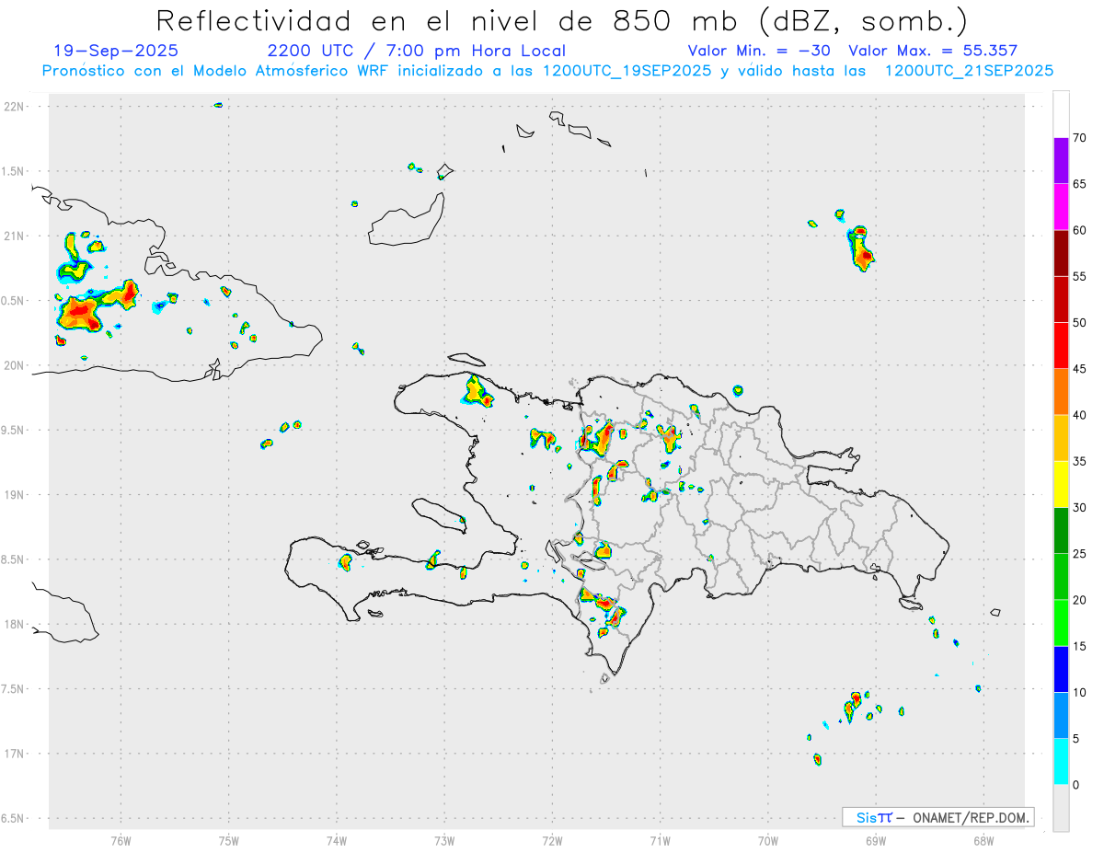
Task: Click the orange 40–45 dBZ legend segment
Action: point(1061,392)
